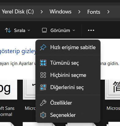Screen dimensions: 120x126
Task: Click the gösterip gizley blue link
Action: click(x=18, y=51)
